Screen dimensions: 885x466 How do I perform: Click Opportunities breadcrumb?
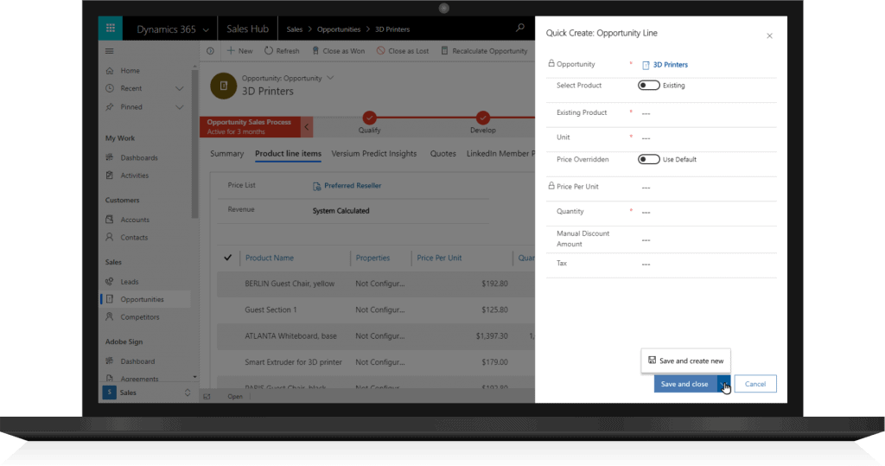(x=339, y=29)
